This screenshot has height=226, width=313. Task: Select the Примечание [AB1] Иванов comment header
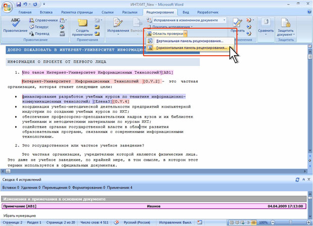[153, 206]
